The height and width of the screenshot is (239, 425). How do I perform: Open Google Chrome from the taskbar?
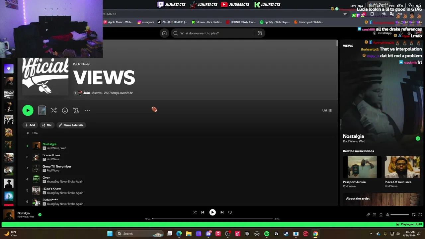[x=315, y=234]
